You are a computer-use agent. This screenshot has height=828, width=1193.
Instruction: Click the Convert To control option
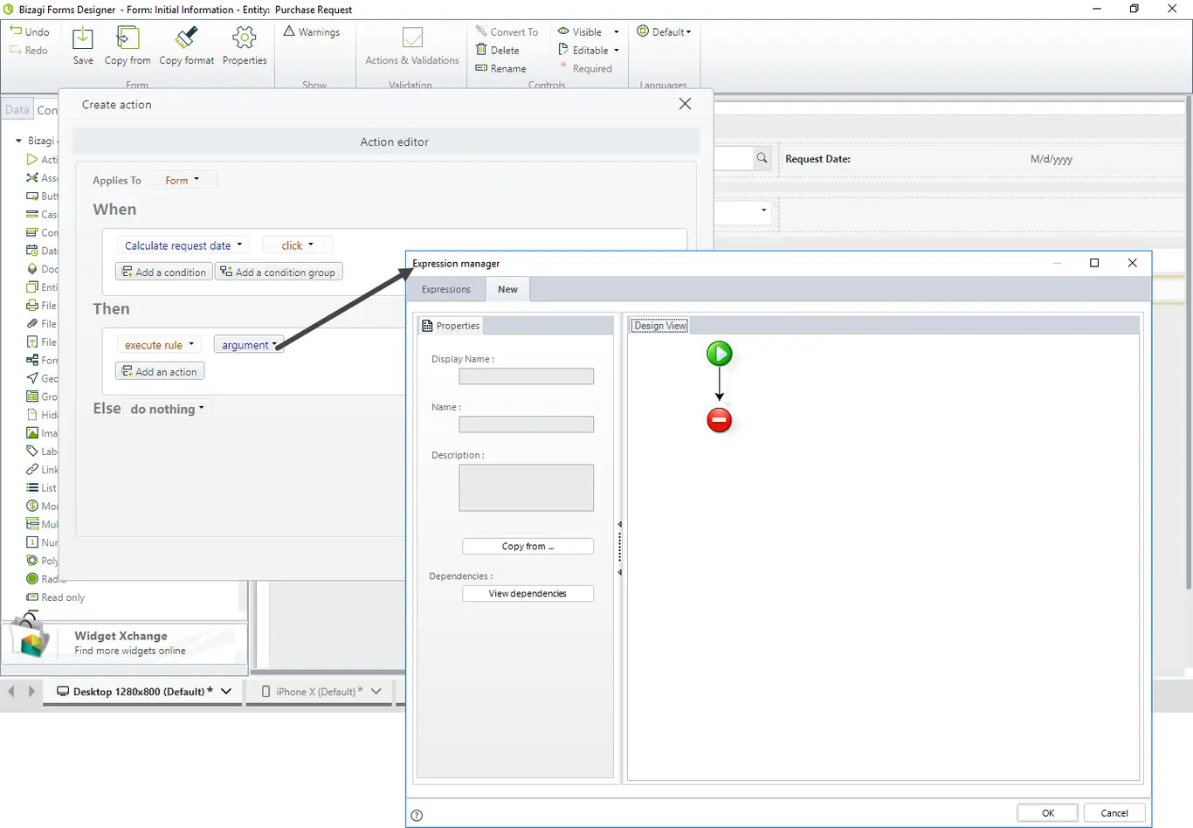[x=507, y=31]
